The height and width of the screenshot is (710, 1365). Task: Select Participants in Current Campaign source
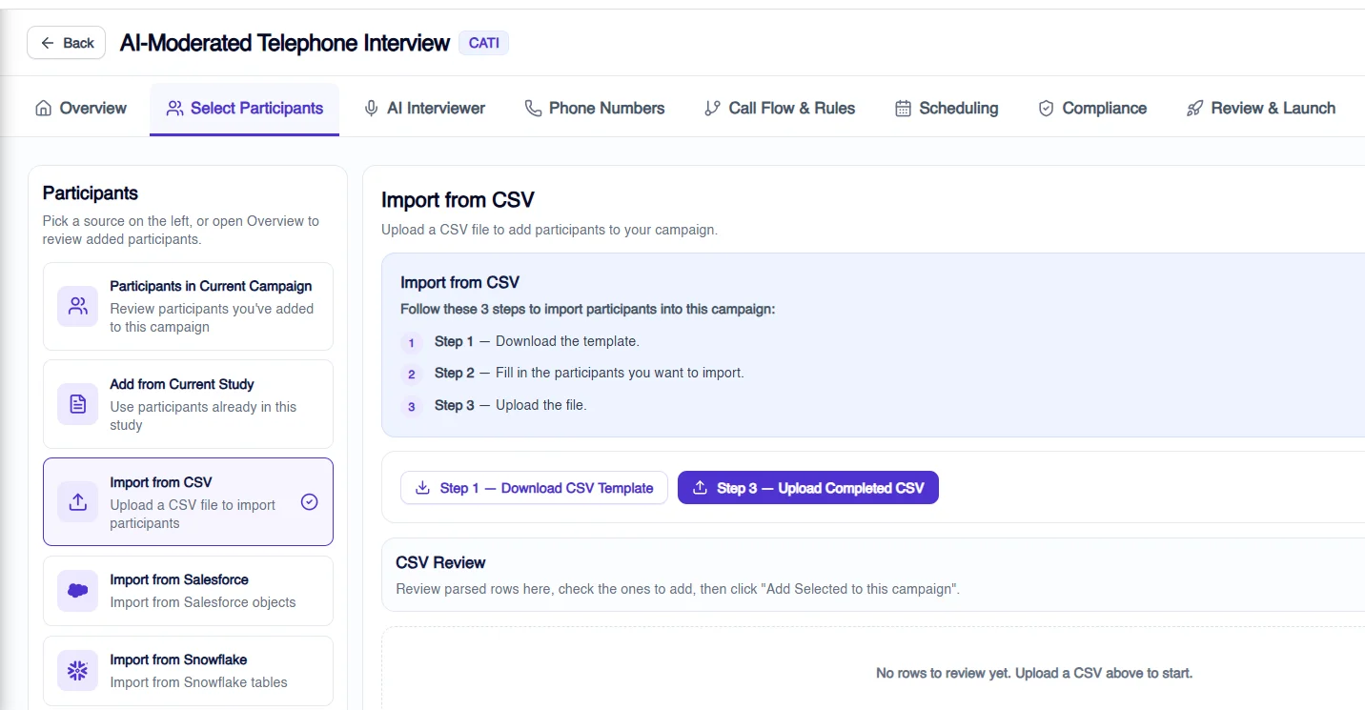pyautogui.click(x=188, y=306)
